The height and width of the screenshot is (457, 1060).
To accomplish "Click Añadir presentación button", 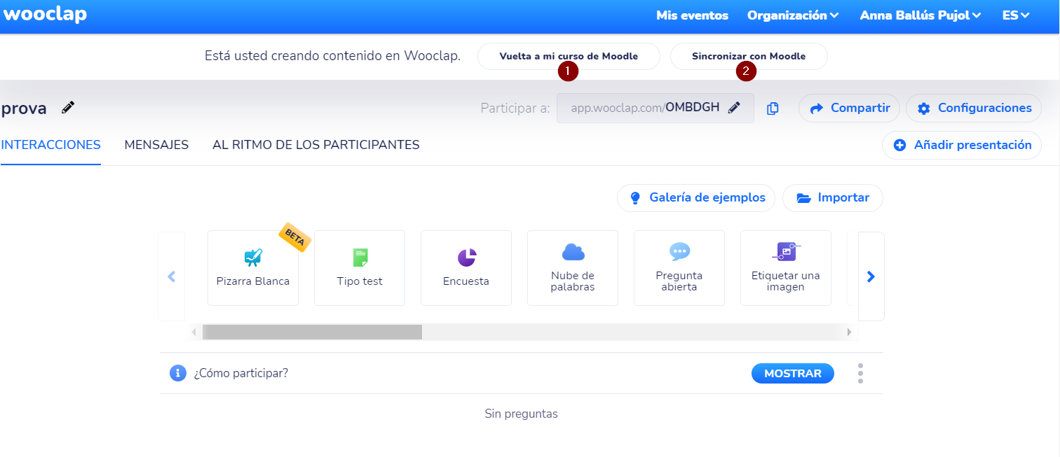I will pyautogui.click(x=962, y=145).
